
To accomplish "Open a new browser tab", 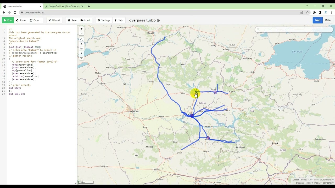I will point(89,6).
